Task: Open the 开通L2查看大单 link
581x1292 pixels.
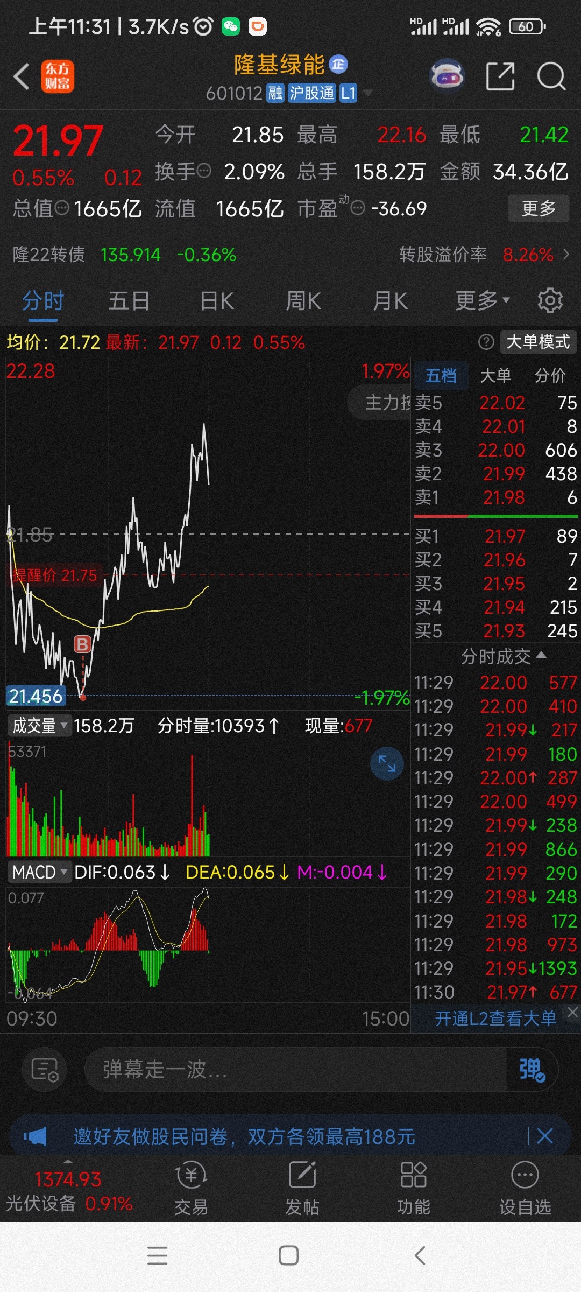Action: click(x=495, y=1019)
